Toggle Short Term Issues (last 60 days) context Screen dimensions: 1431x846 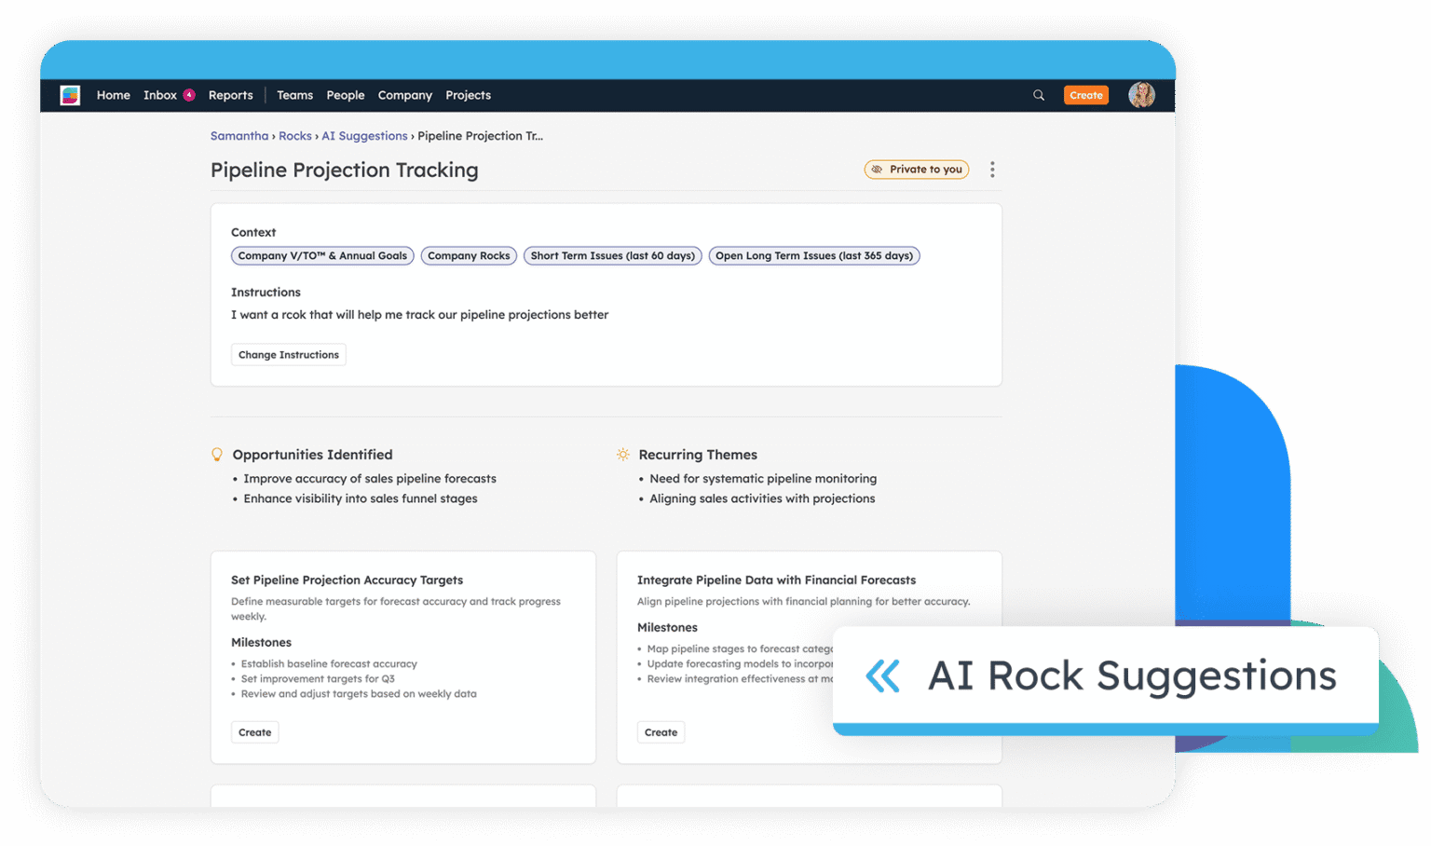coord(612,255)
